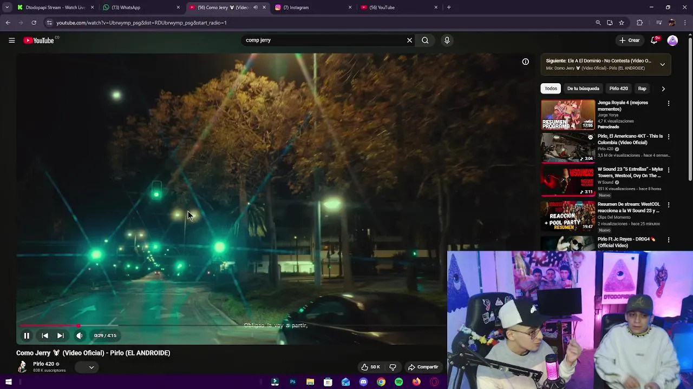The width and height of the screenshot is (693, 389).
Task: Open options for Resumen De stream video
Action: [x=668, y=205]
